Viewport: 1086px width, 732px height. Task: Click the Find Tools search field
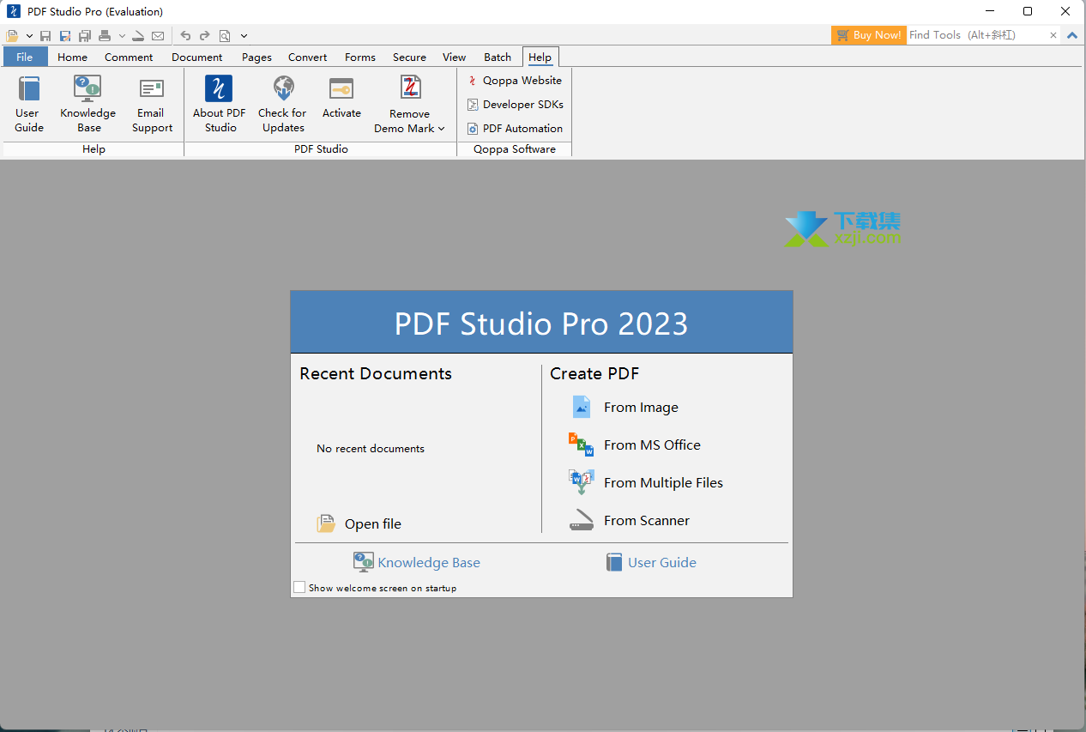[977, 35]
